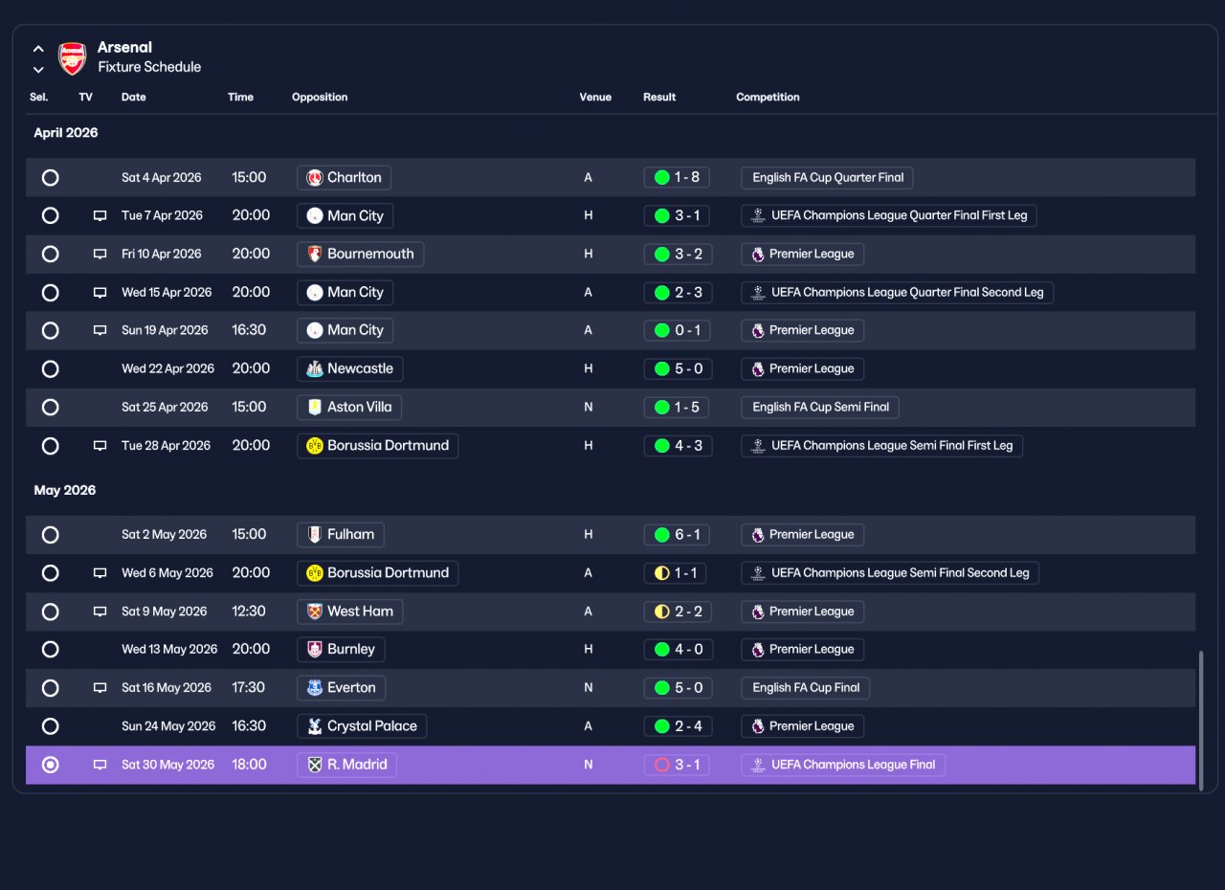1225x890 pixels.
Task: Click the TV icon for the Everton FA Cup Final
Action: (x=100, y=688)
